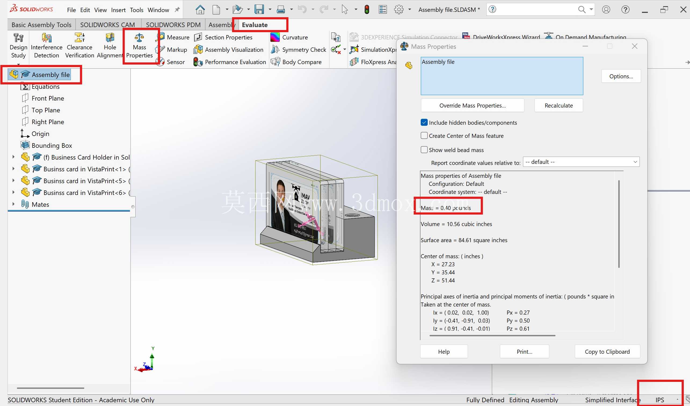Create a new document
Image resolution: width=690 pixels, height=406 pixels.
click(216, 10)
